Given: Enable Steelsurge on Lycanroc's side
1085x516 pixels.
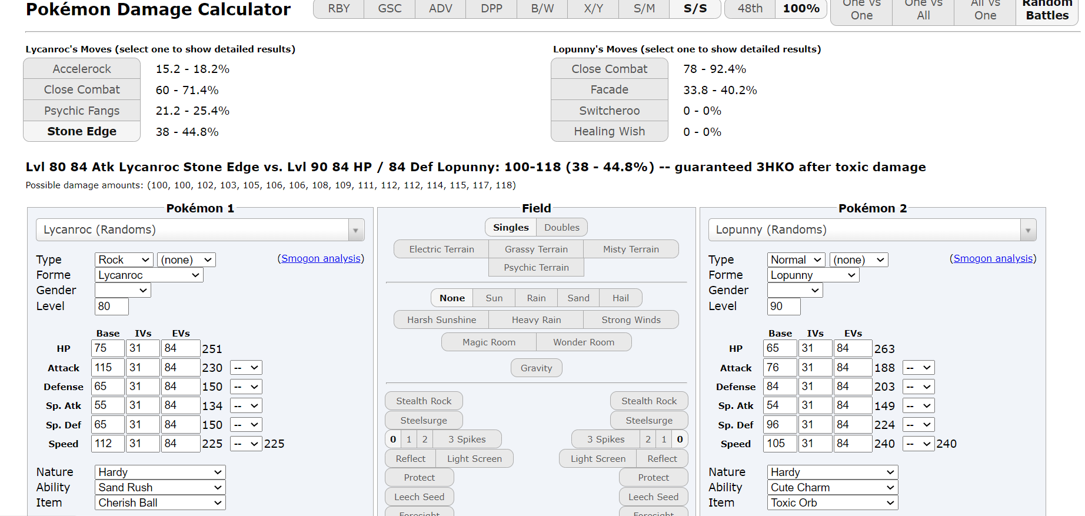Looking at the screenshot, I should pyautogui.click(x=424, y=420).
